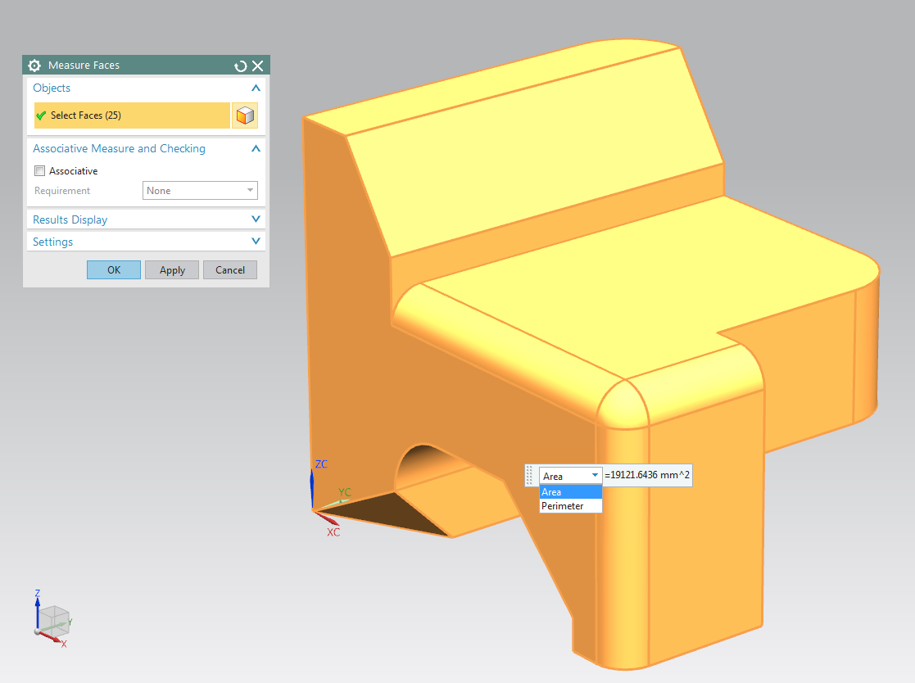Cancel the Measure Faces dialog

pyautogui.click(x=230, y=270)
